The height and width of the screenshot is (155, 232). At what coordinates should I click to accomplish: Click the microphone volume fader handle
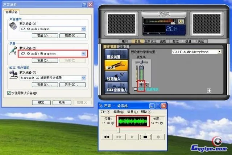pos(141,68)
